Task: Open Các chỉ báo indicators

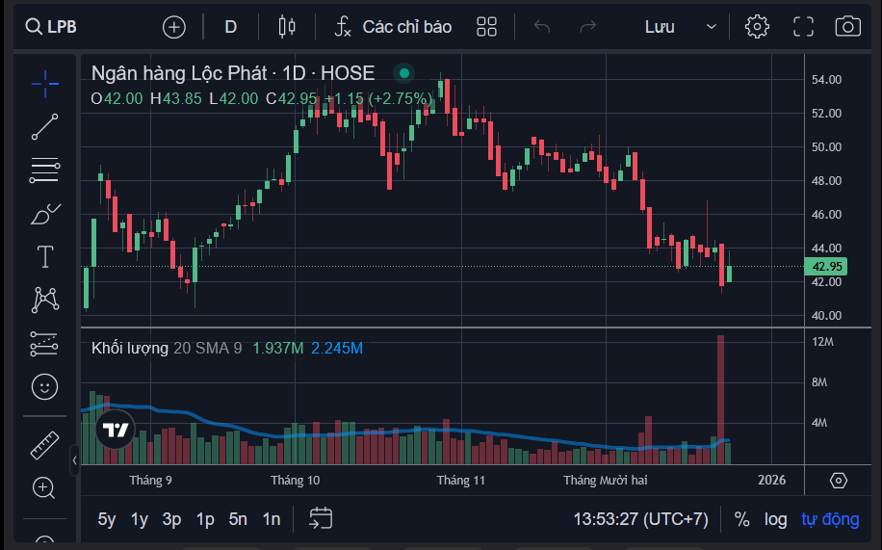Action: 393,27
